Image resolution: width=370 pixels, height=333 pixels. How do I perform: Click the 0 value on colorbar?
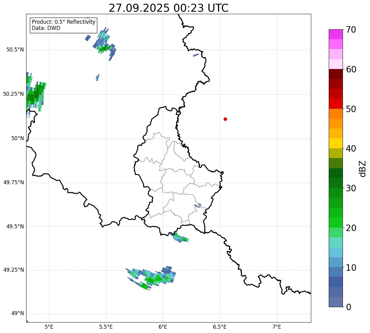click(x=348, y=307)
